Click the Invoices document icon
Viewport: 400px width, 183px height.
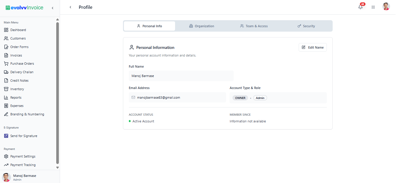(6, 55)
